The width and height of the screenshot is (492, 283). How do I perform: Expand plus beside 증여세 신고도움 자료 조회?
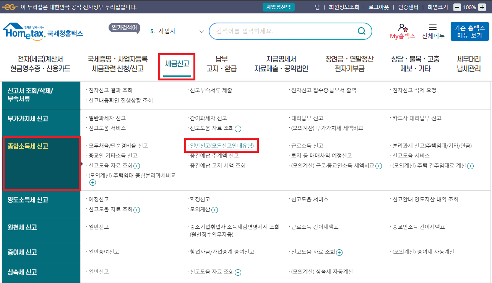coord(339,252)
